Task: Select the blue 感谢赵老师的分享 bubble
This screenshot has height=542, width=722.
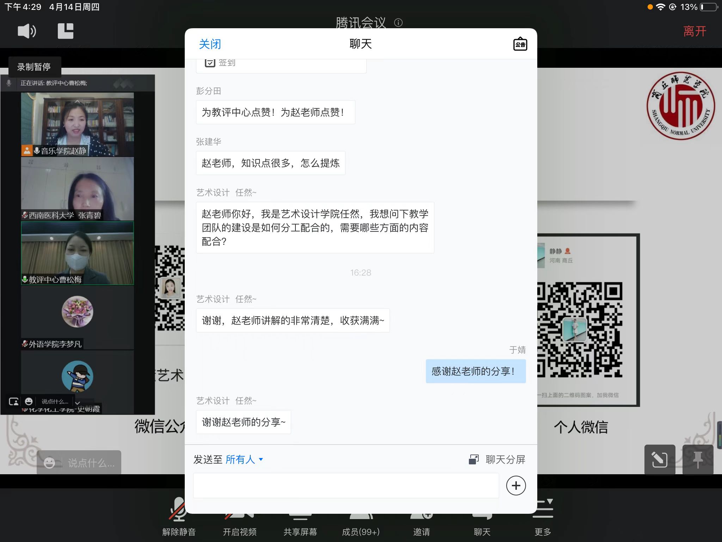Action: click(x=476, y=371)
